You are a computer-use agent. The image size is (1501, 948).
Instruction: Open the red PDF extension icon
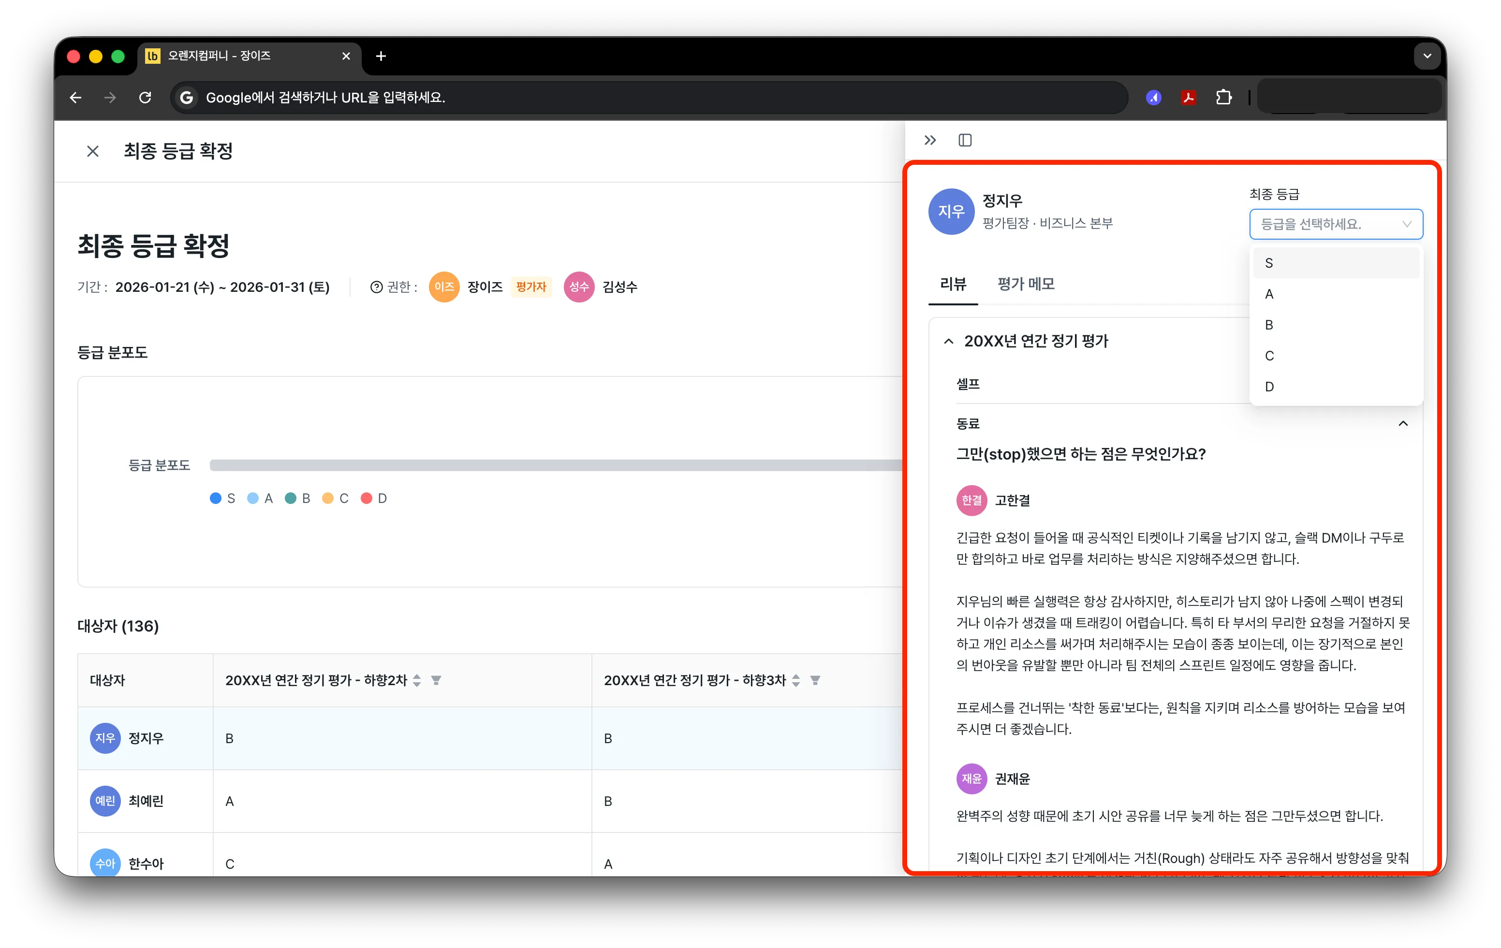coord(1188,98)
